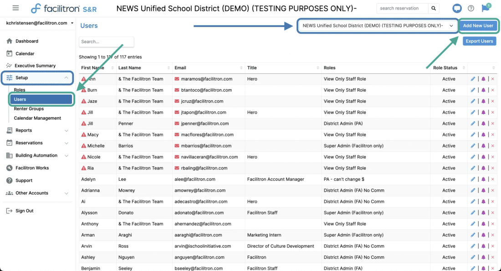
Task: Click the envelope icon beside maramos@facilitron.com
Action: pos(177,79)
